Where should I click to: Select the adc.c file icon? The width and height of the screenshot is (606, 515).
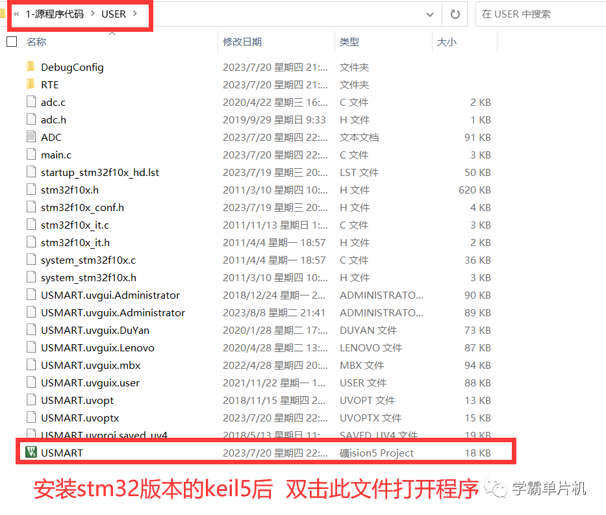pos(31,102)
